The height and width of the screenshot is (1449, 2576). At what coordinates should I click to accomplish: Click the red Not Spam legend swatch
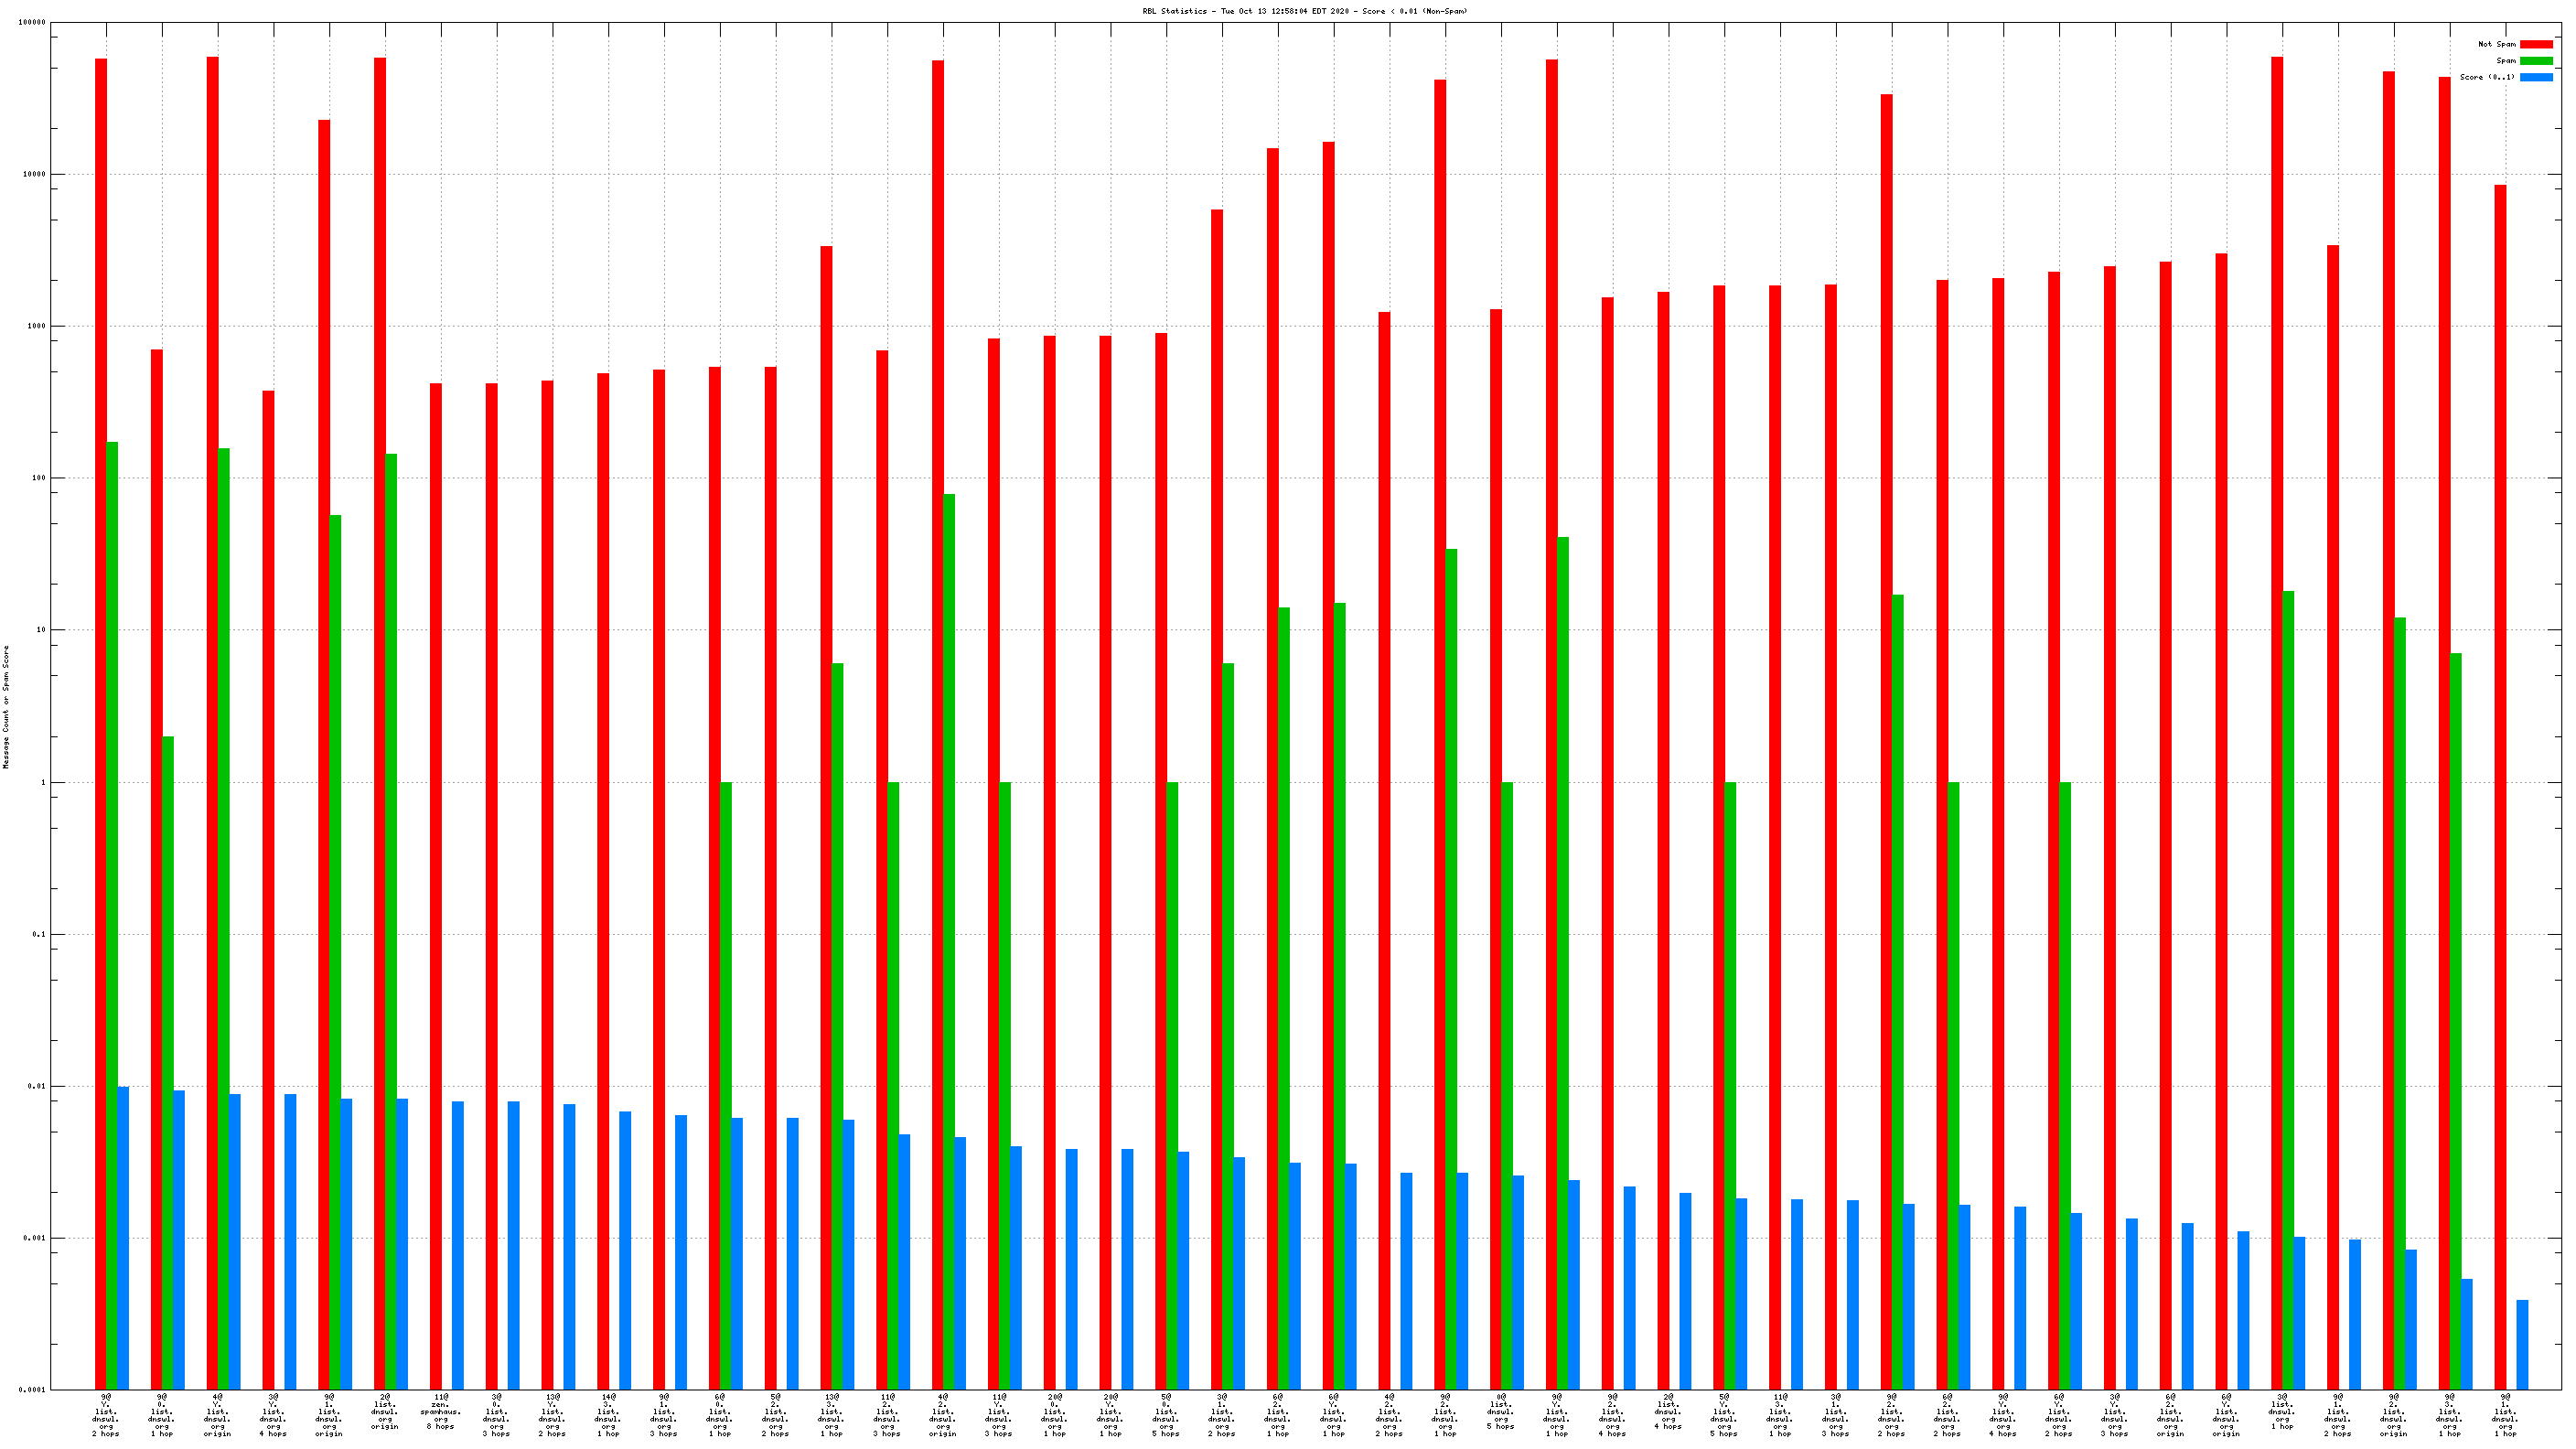point(2535,44)
